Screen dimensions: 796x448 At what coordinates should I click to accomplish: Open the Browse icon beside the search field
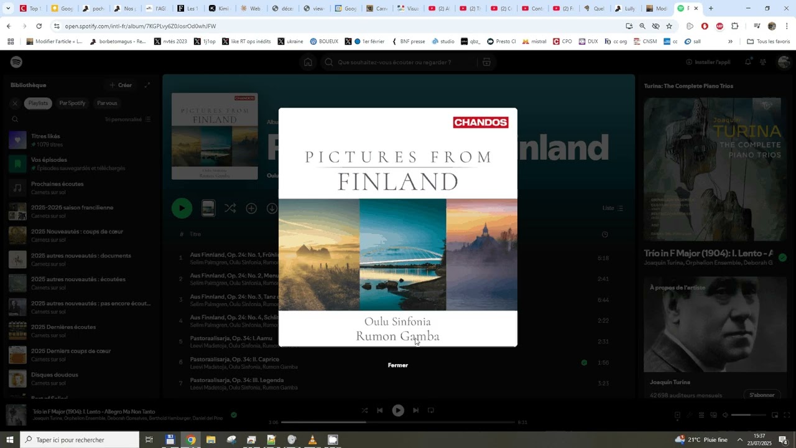point(486,62)
